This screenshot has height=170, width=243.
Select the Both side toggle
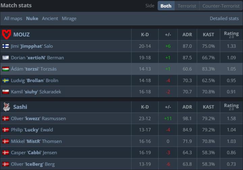point(166,6)
